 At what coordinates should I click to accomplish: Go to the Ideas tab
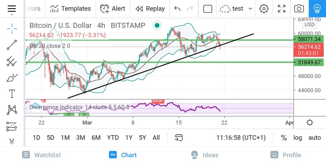pos(205,155)
